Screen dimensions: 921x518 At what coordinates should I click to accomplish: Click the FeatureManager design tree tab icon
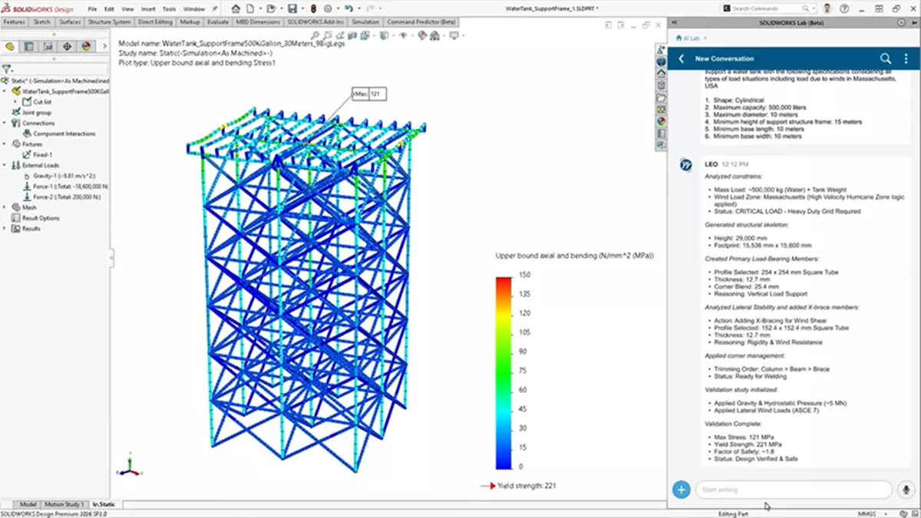coord(9,46)
